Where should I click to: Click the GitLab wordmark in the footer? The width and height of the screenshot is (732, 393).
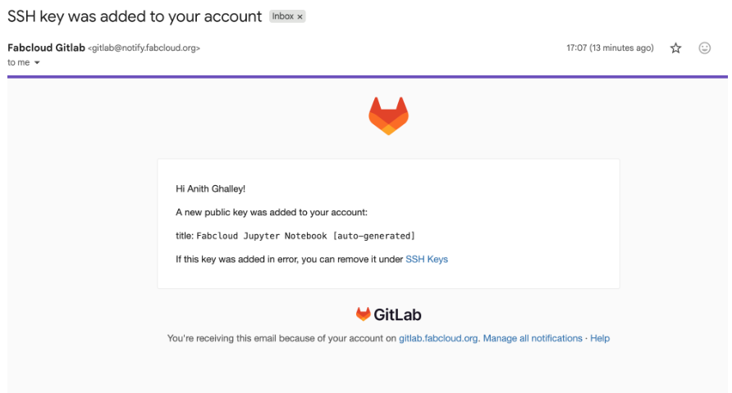click(397, 314)
